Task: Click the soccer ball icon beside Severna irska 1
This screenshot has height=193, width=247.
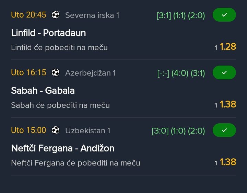Action: 56,15
